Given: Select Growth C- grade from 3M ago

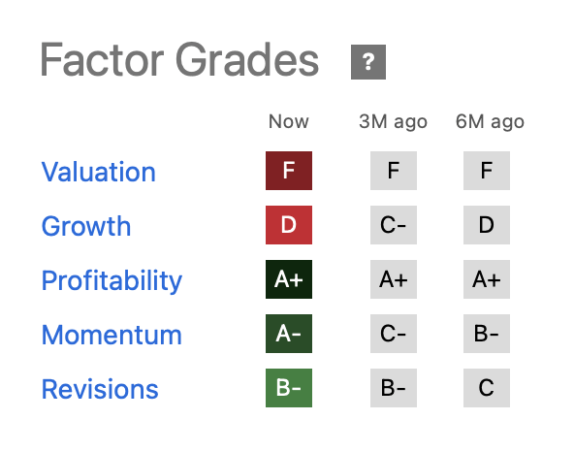Looking at the screenshot, I should (x=393, y=224).
